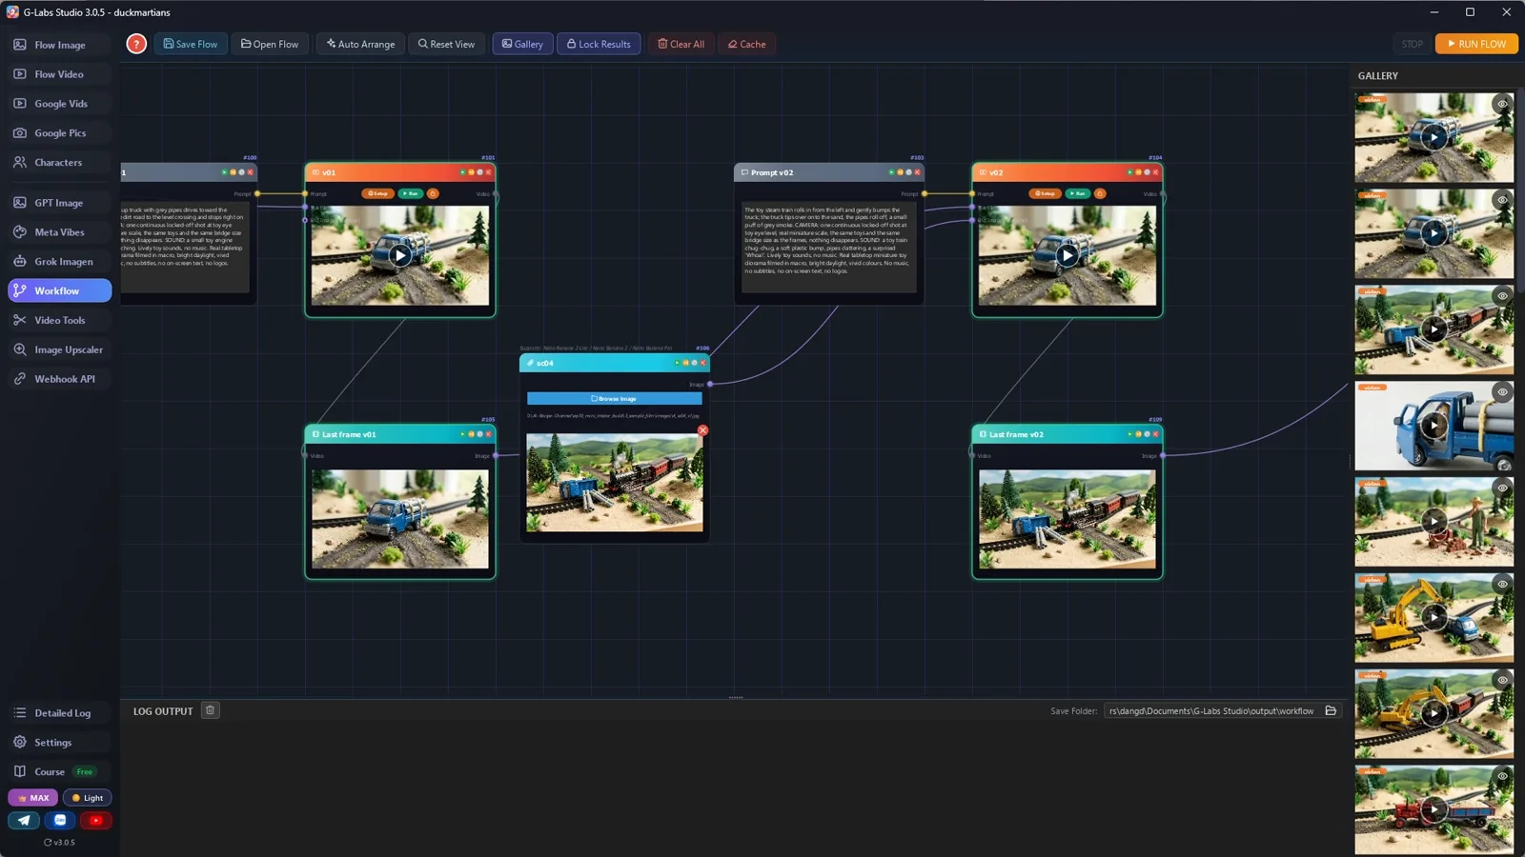This screenshot has width=1525, height=857.
Task: Close the Last frame v01 node
Action: [489, 434]
